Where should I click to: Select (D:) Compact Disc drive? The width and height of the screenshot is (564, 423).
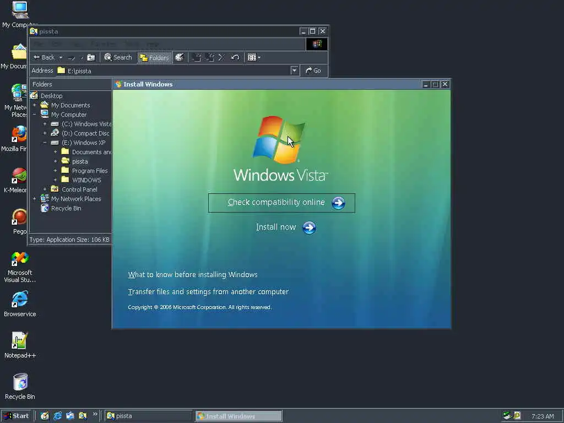coord(85,133)
